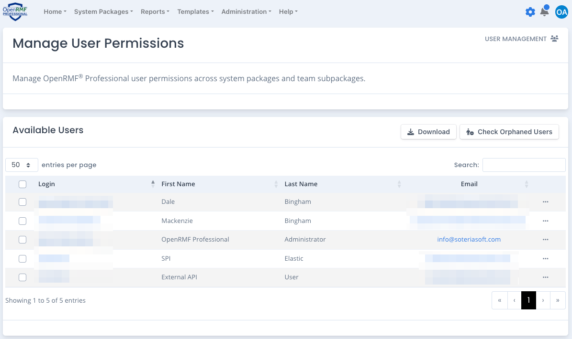Viewport: 572px width, 339px height.
Task: Click the OpenRMF Professional logo
Action: pos(15,11)
